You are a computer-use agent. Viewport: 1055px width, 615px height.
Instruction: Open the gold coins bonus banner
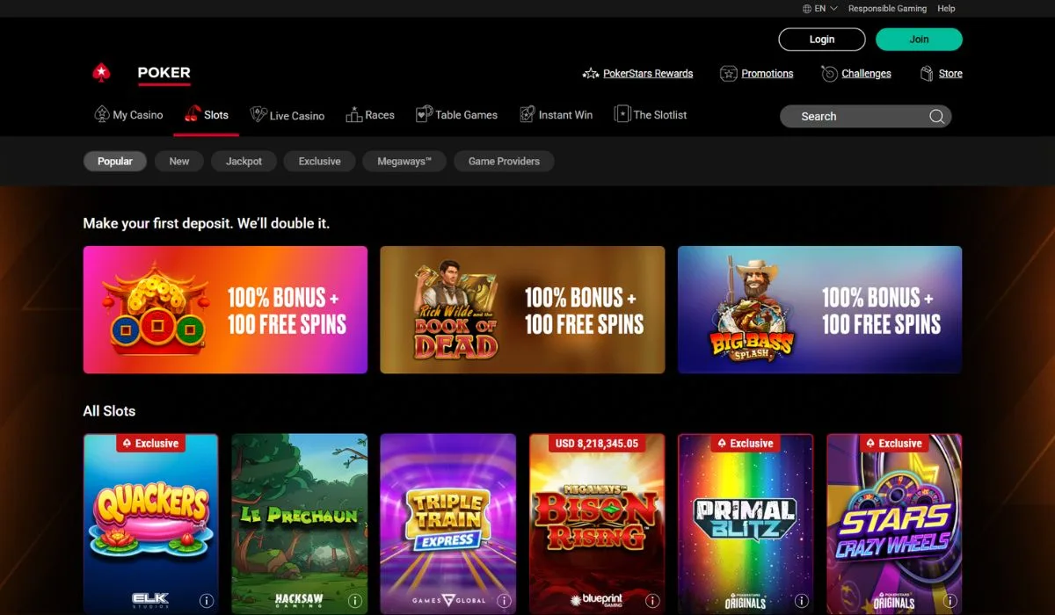click(225, 309)
